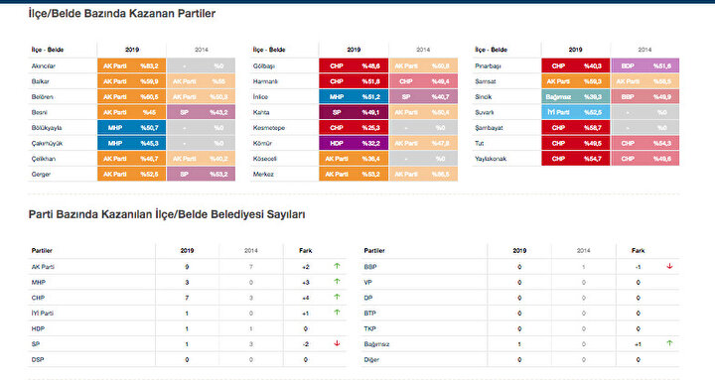Click Şambayat's red CHP %58,7 cell

click(x=575, y=128)
